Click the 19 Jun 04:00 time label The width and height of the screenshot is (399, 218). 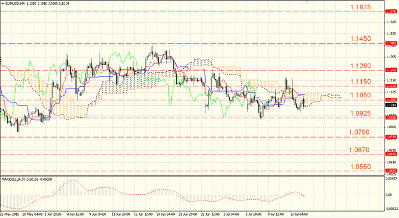tap(165, 215)
